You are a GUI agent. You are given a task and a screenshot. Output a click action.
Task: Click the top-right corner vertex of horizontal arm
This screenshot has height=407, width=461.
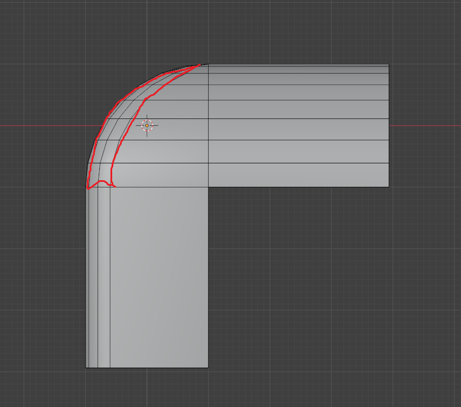point(389,64)
